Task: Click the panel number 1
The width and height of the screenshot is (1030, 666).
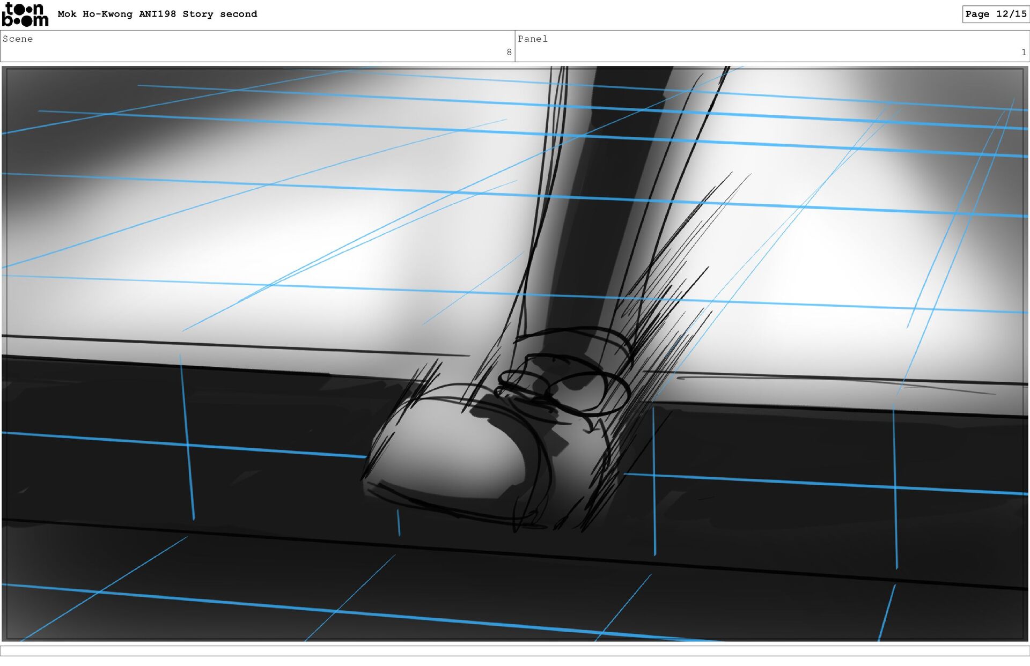Action: [1023, 52]
